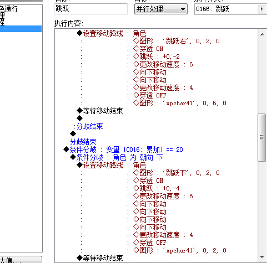Open the switch selector arrow beside 0166: 跳跃

(261, 9)
